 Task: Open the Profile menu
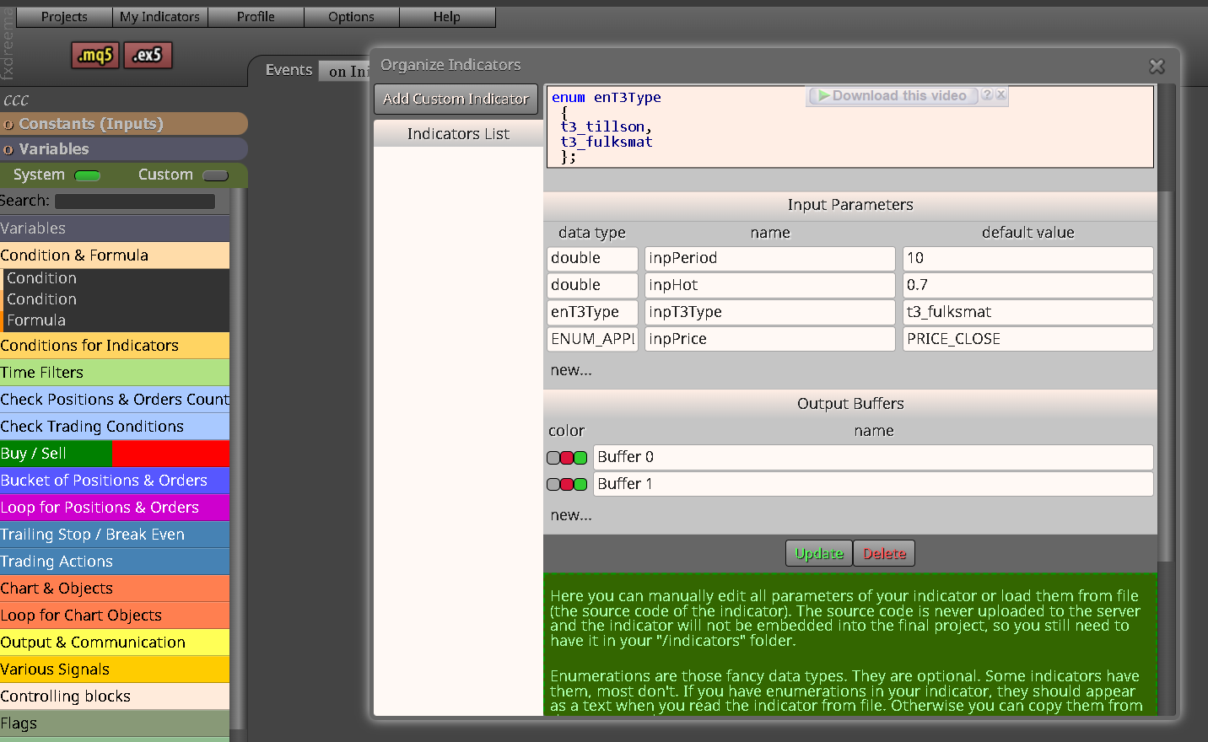256,17
